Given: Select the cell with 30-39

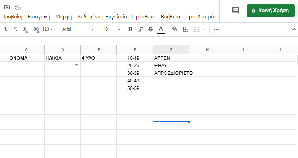Looking at the screenshot, I should pos(135,73).
